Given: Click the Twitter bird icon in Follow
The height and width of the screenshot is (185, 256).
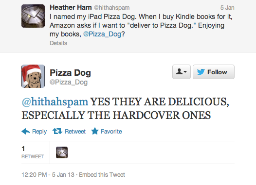Looking at the screenshot, I should 201,72.
